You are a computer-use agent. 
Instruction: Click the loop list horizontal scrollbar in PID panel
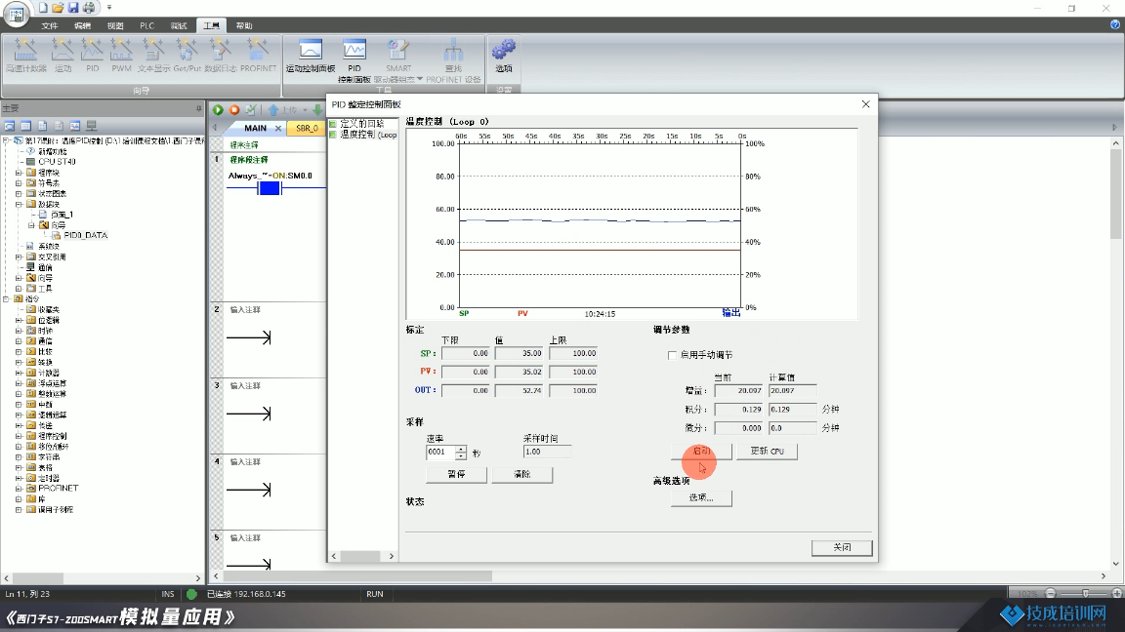[x=362, y=556]
